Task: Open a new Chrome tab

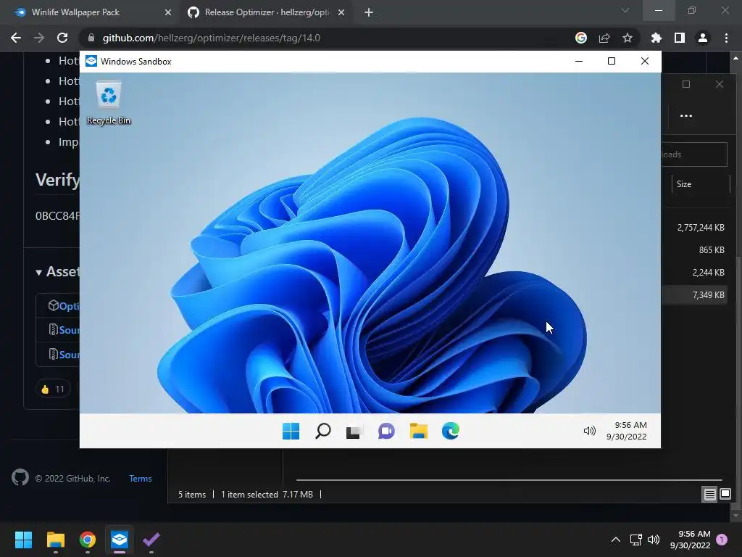Action: click(369, 12)
